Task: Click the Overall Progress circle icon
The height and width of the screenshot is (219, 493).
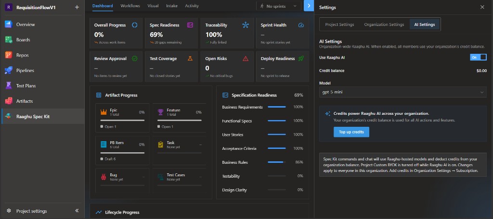Action: click(x=135, y=25)
